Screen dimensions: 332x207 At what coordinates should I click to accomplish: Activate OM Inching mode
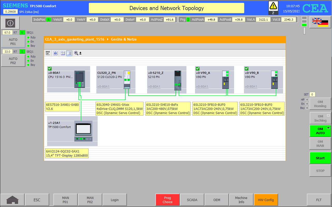(320, 118)
